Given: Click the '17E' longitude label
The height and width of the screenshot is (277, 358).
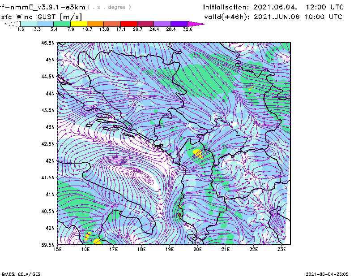Looking at the screenshot, I should (x=114, y=249).
